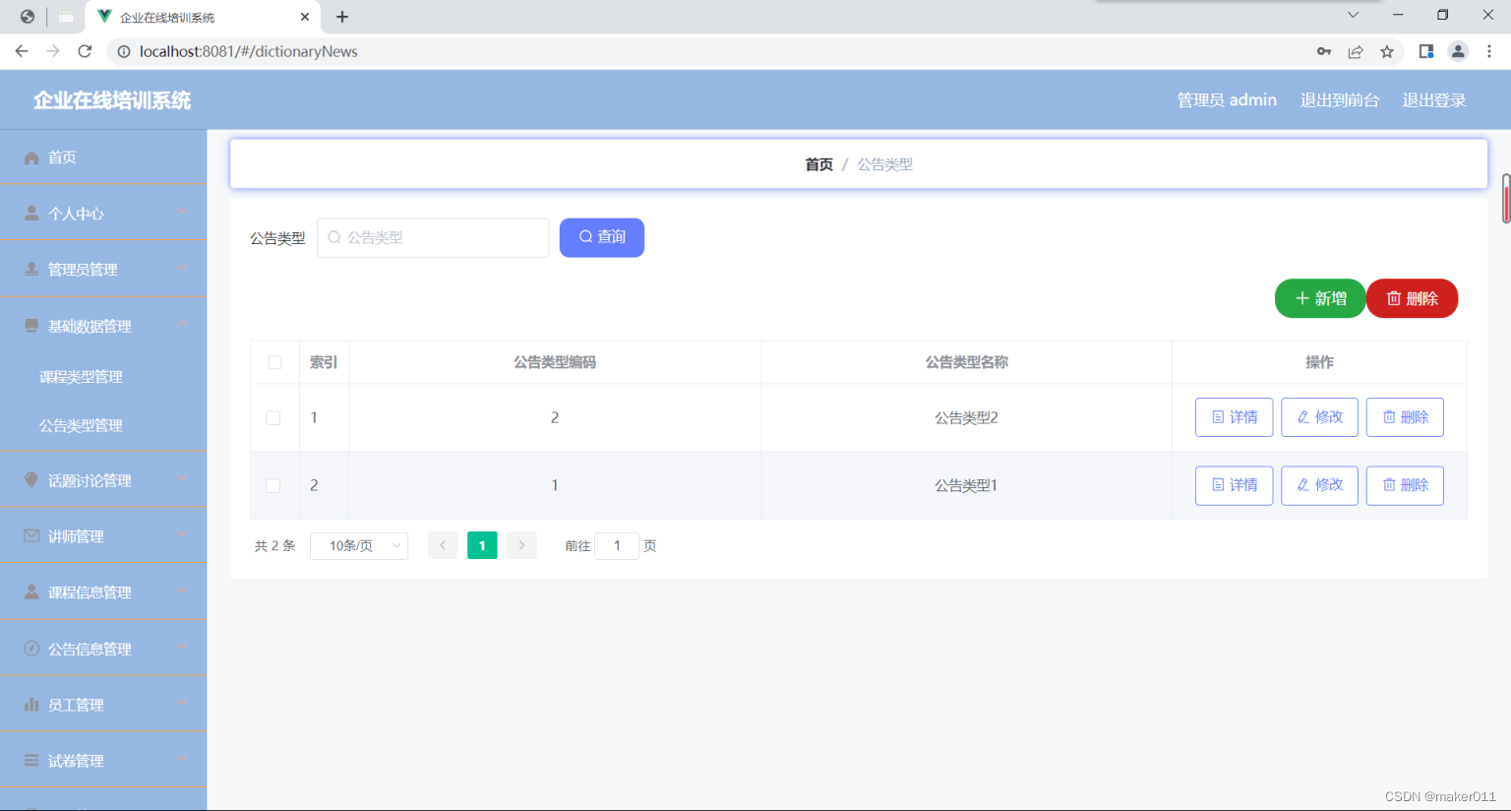Image resolution: width=1511 pixels, height=811 pixels.
Task: Click the red 删除 batch delete button
Action: pyautogui.click(x=1412, y=298)
